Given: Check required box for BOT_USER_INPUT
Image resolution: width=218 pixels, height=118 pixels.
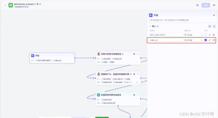Looking at the screenshot, I should [206, 35].
